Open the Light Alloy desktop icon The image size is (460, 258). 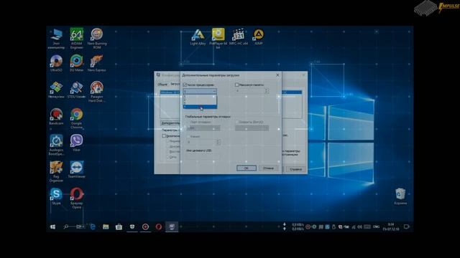198,37
